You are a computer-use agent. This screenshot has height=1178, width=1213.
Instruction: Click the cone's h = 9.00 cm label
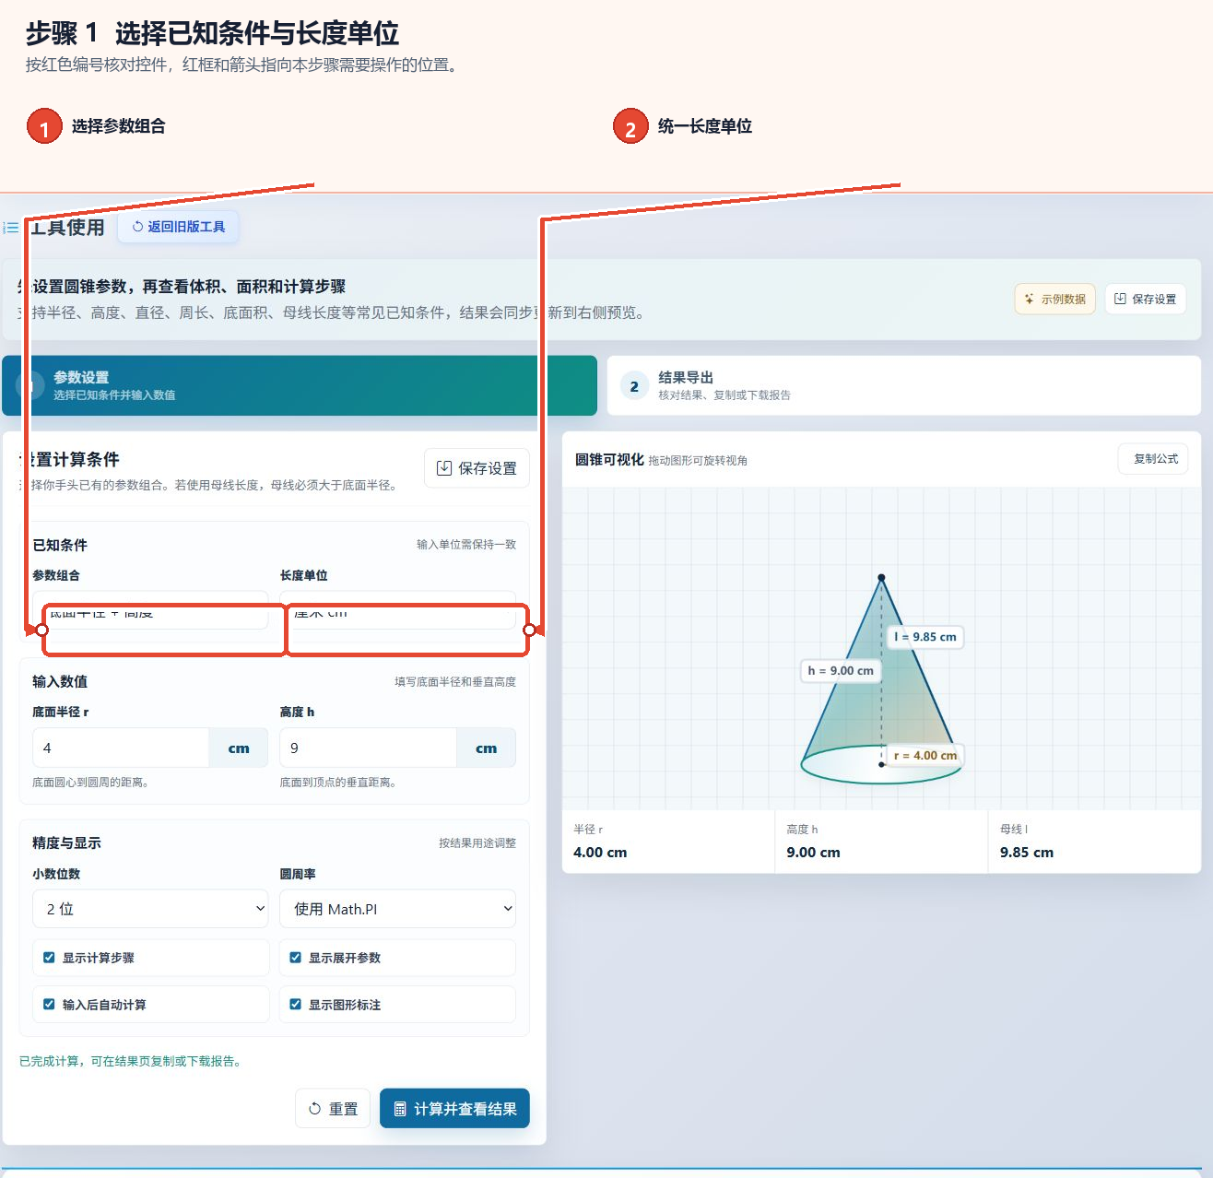pos(841,671)
